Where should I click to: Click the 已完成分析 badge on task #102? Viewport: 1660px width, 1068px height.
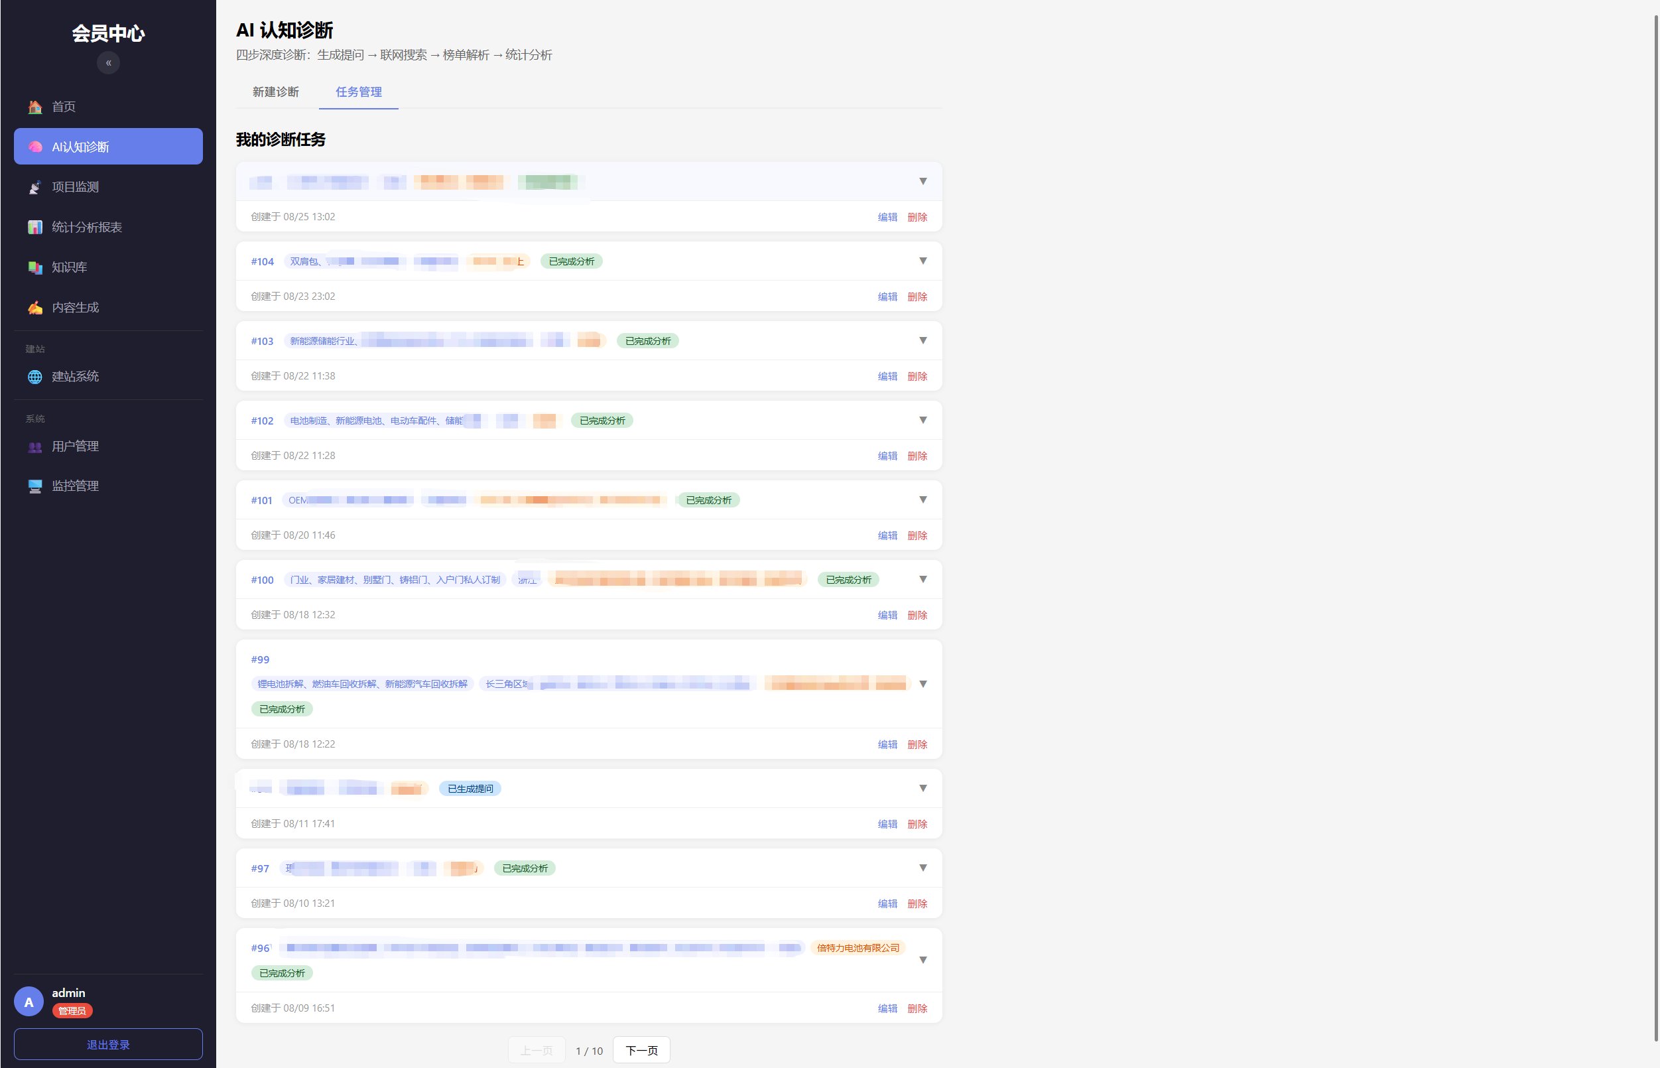[602, 421]
